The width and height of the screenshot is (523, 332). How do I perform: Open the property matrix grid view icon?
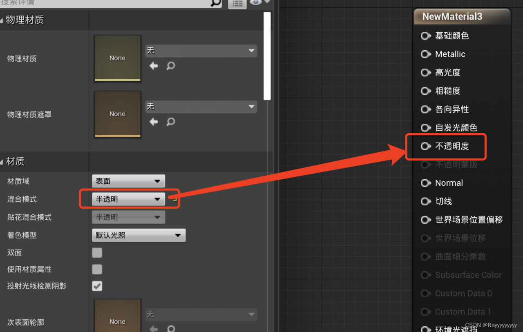237,4
